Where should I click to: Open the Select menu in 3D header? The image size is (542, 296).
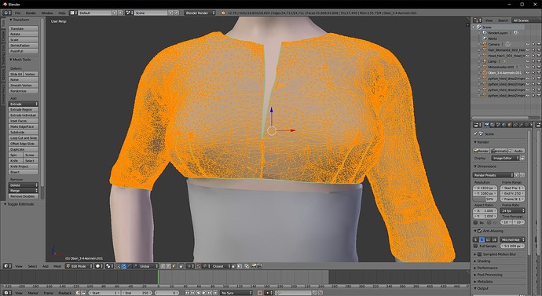(32, 266)
